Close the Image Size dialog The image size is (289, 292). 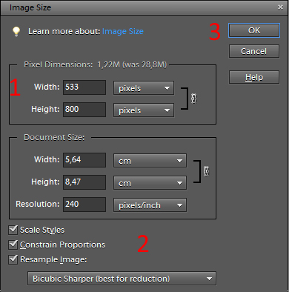pos(280,7)
